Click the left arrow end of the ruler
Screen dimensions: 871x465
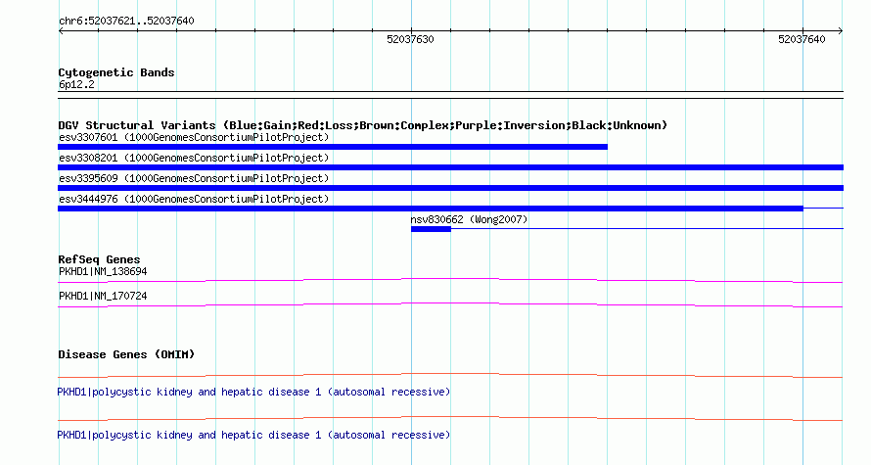click(x=61, y=31)
